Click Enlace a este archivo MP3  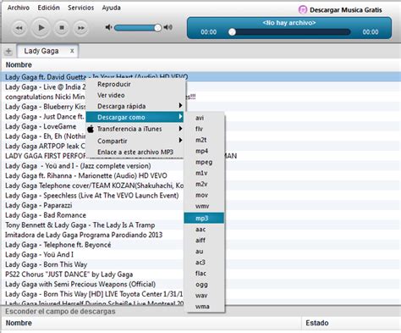point(135,152)
